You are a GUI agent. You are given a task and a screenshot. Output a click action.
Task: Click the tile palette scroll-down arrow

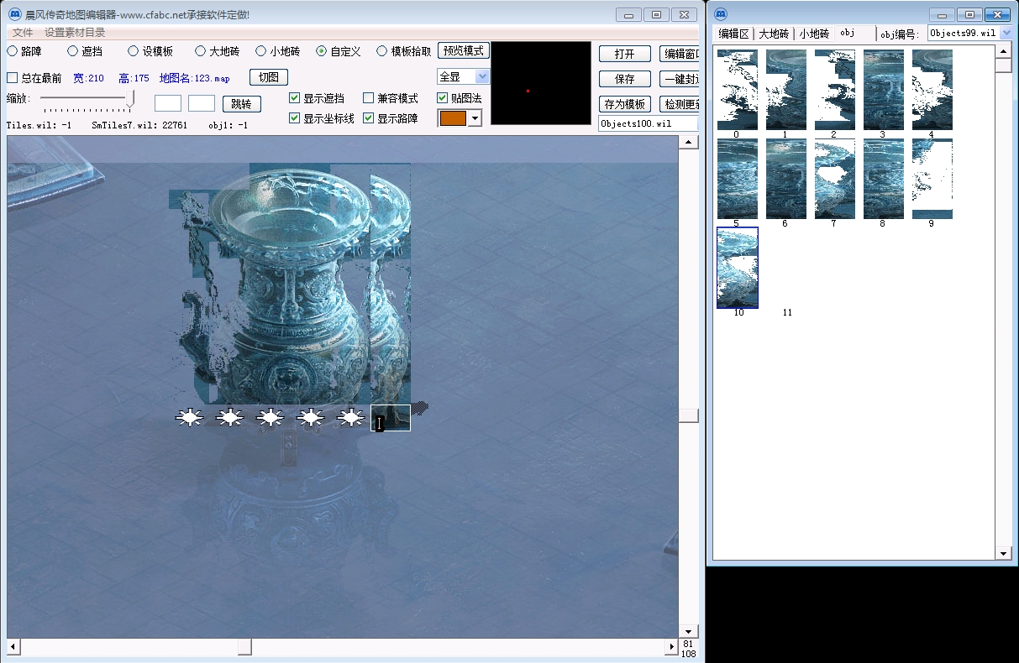1003,553
